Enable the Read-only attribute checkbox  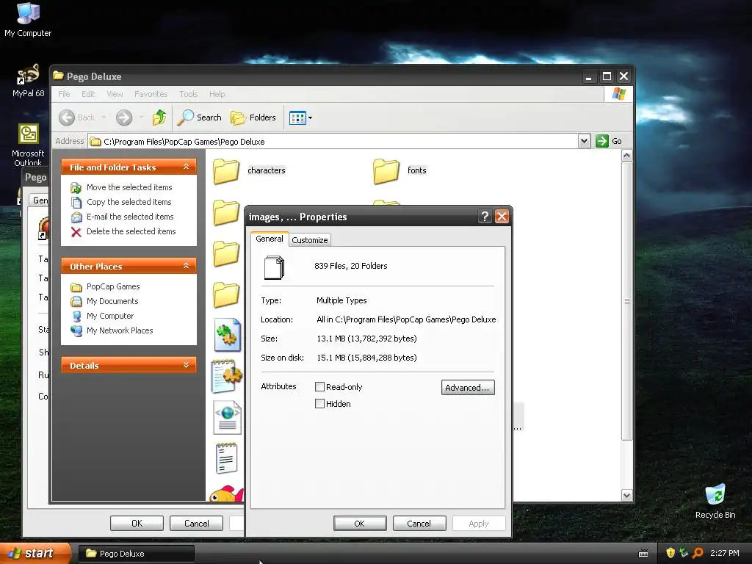[x=319, y=386]
